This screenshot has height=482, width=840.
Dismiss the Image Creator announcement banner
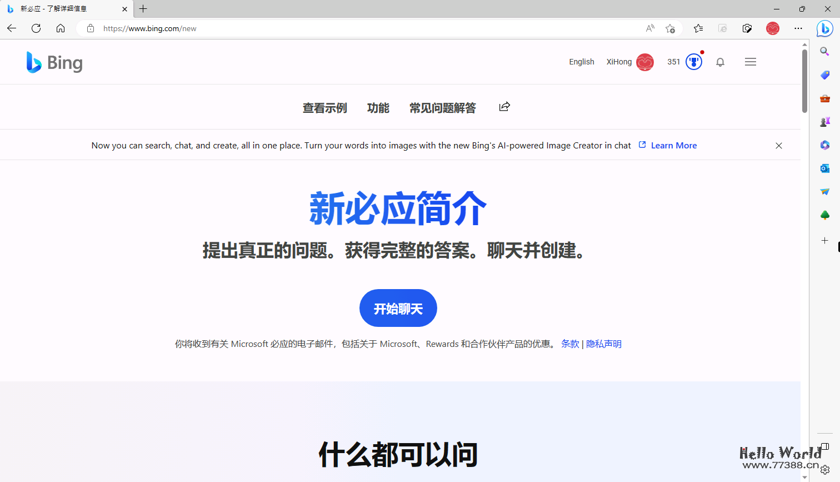tap(779, 145)
